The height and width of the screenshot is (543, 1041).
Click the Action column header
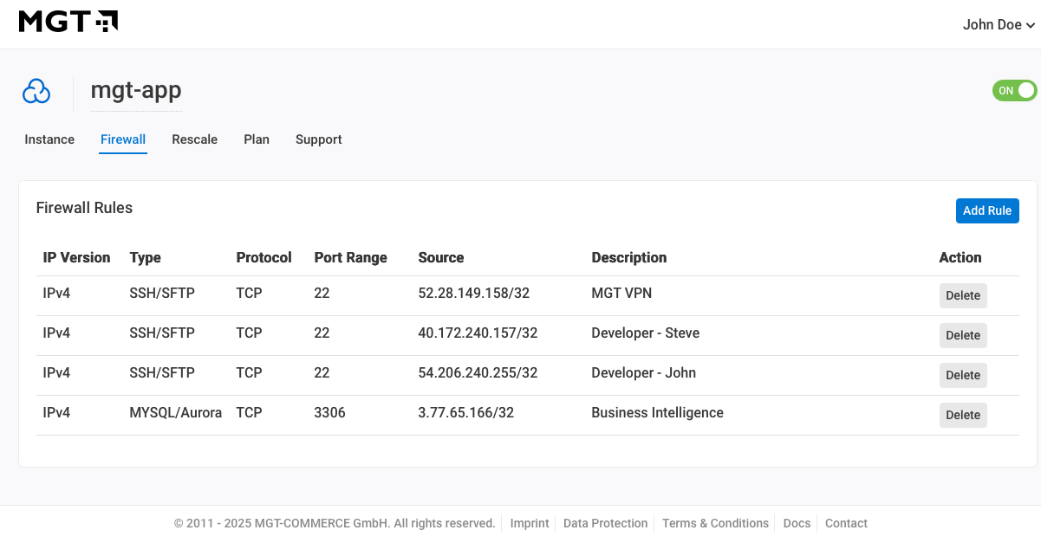point(960,257)
